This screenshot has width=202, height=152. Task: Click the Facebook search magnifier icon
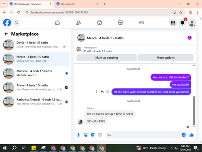click(x=17, y=23)
